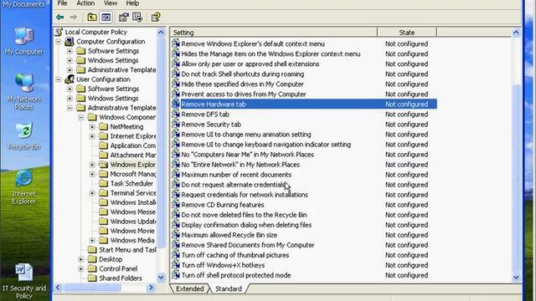This screenshot has width=536, height=301.
Task: Switch to the Extended tab
Action: pos(190,288)
